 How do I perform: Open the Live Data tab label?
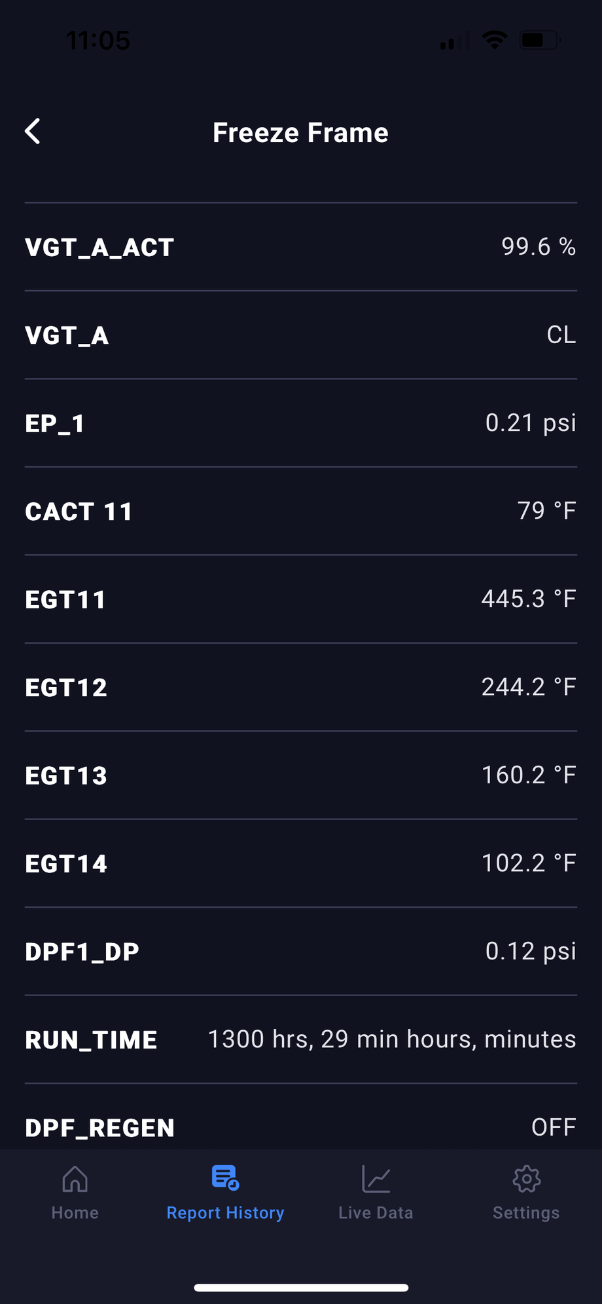tap(376, 1213)
